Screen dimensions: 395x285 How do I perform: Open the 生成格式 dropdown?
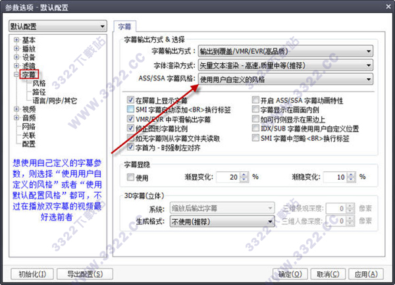223,222
